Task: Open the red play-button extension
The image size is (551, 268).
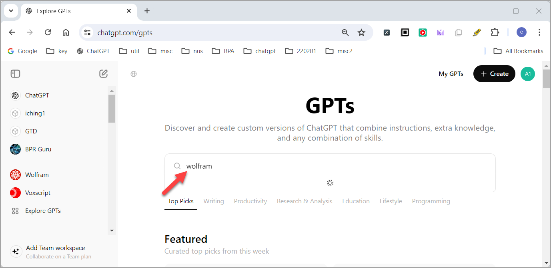Action: point(423,33)
